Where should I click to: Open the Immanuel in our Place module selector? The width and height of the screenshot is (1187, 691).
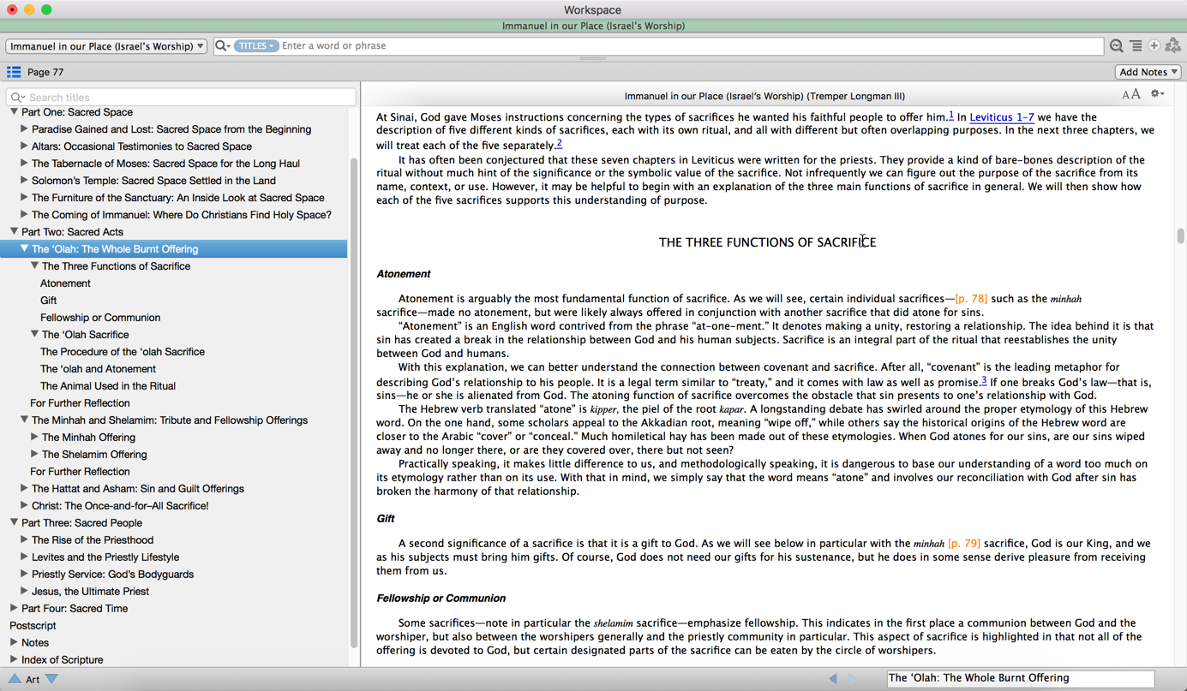point(106,46)
